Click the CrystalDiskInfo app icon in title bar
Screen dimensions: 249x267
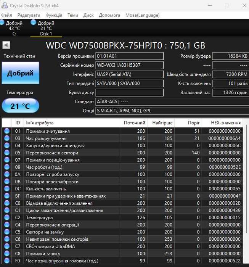[5, 5]
